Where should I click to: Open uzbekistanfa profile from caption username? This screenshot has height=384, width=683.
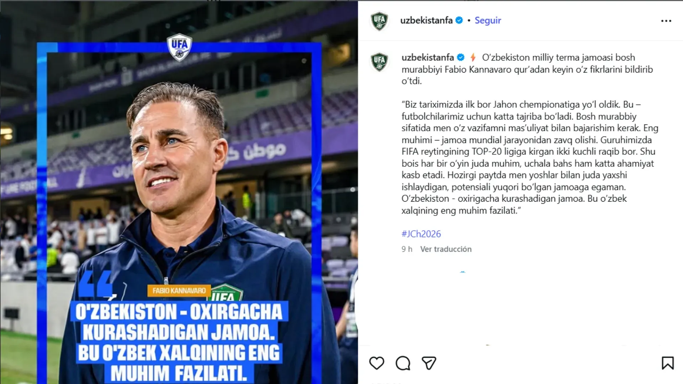(428, 57)
